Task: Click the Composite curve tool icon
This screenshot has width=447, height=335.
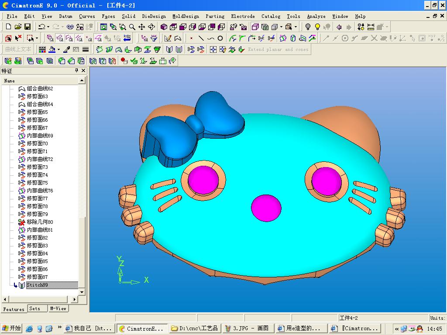Action: [178, 38]
